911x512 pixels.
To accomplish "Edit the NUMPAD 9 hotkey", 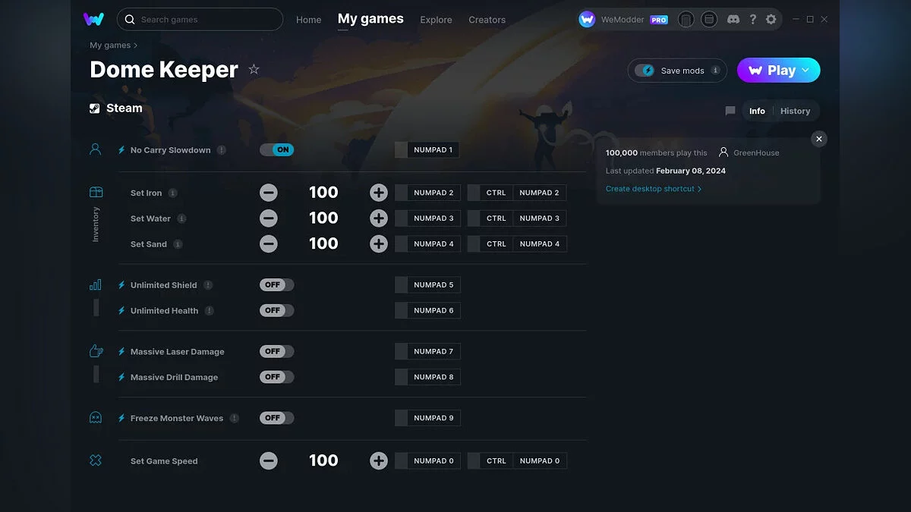I will point(427,418).
